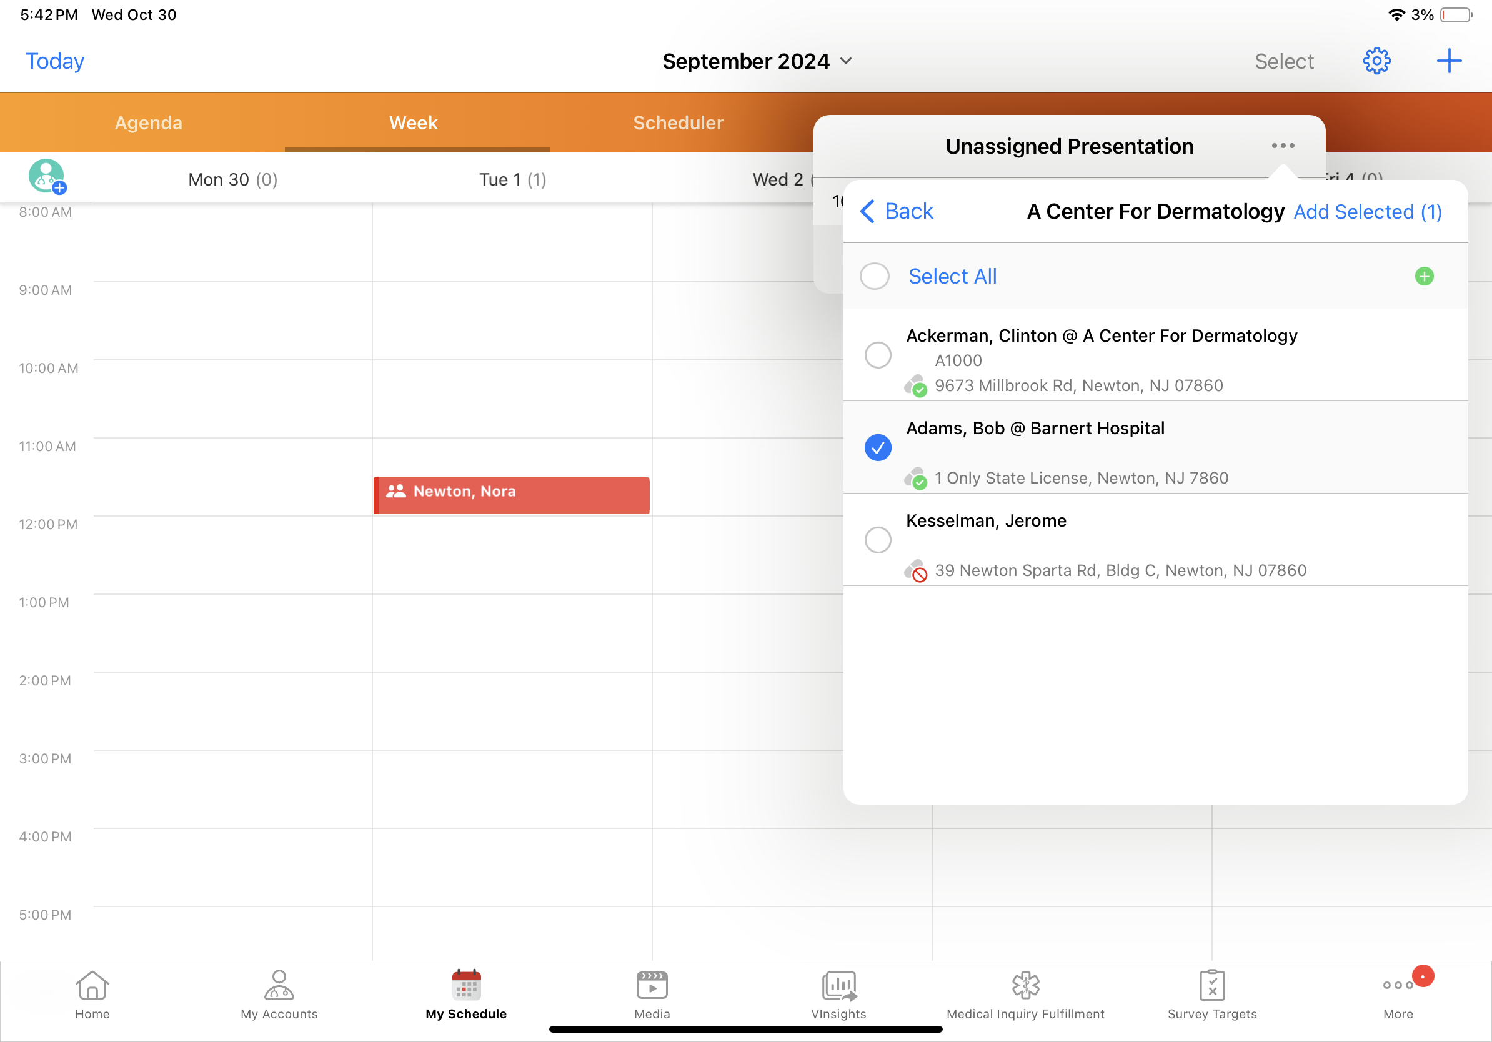
Task: Go to Home tab icon
Action: [92, 986]
